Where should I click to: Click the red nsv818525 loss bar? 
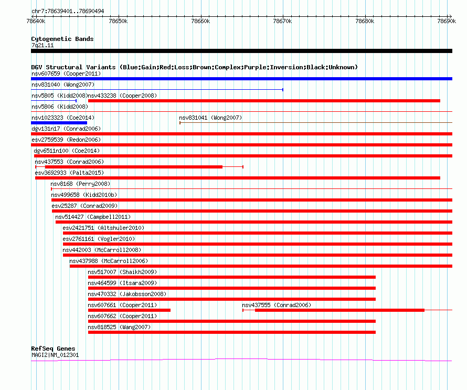click(x=232, y=332)
